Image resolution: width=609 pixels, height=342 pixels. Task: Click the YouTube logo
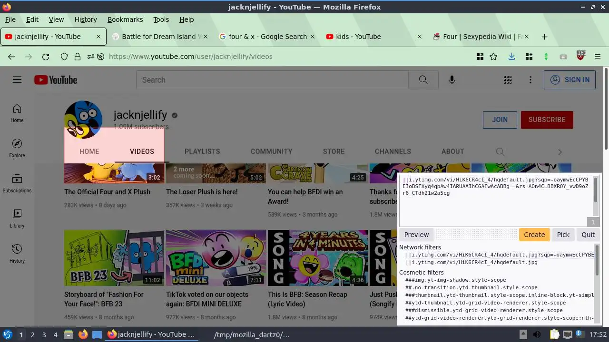click(56, 80)
